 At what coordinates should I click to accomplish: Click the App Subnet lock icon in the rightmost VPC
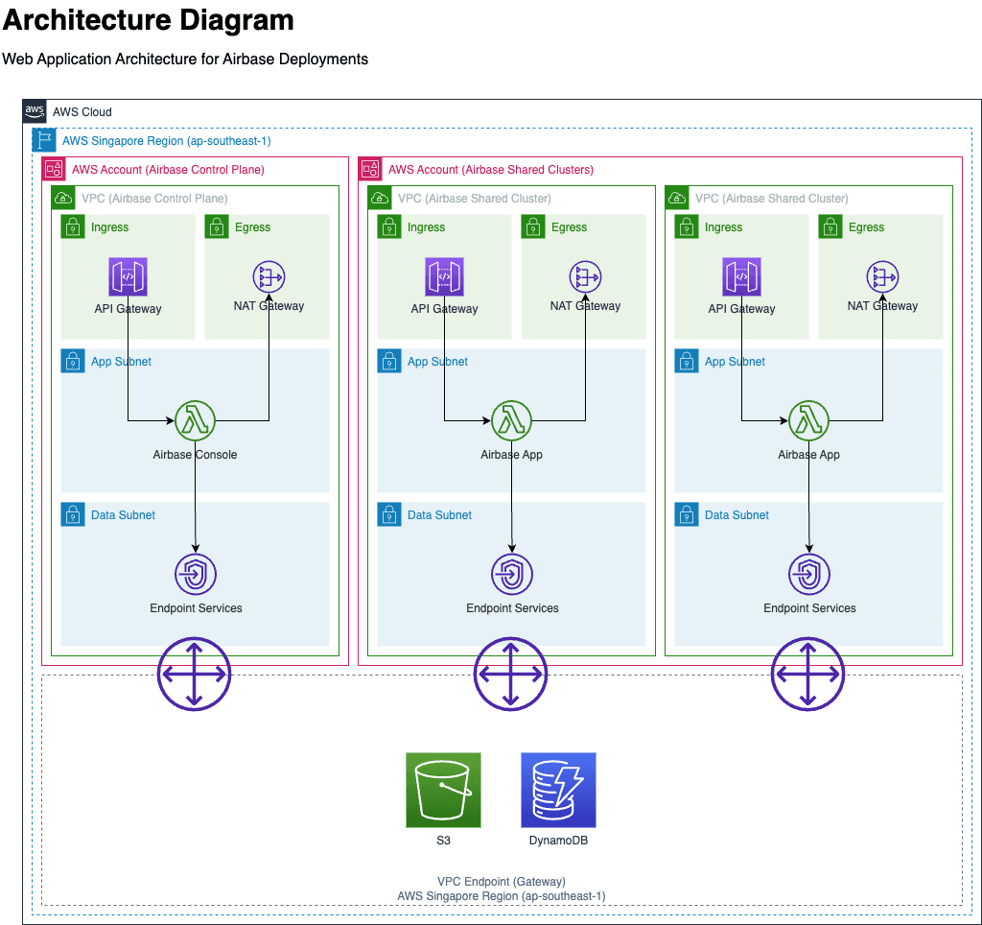click(687, 361)
